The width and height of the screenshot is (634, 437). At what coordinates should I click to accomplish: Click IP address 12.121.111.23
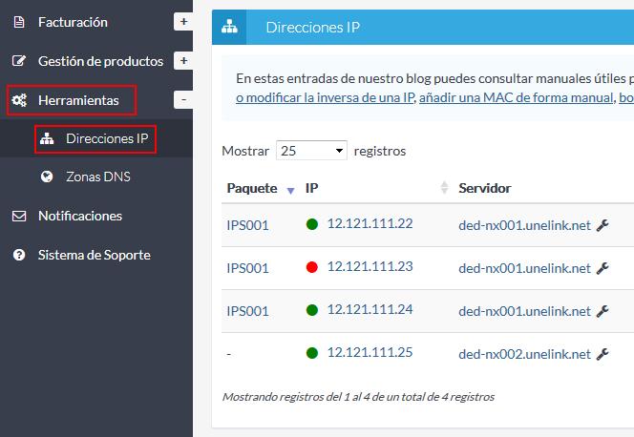tap(370, 266)
